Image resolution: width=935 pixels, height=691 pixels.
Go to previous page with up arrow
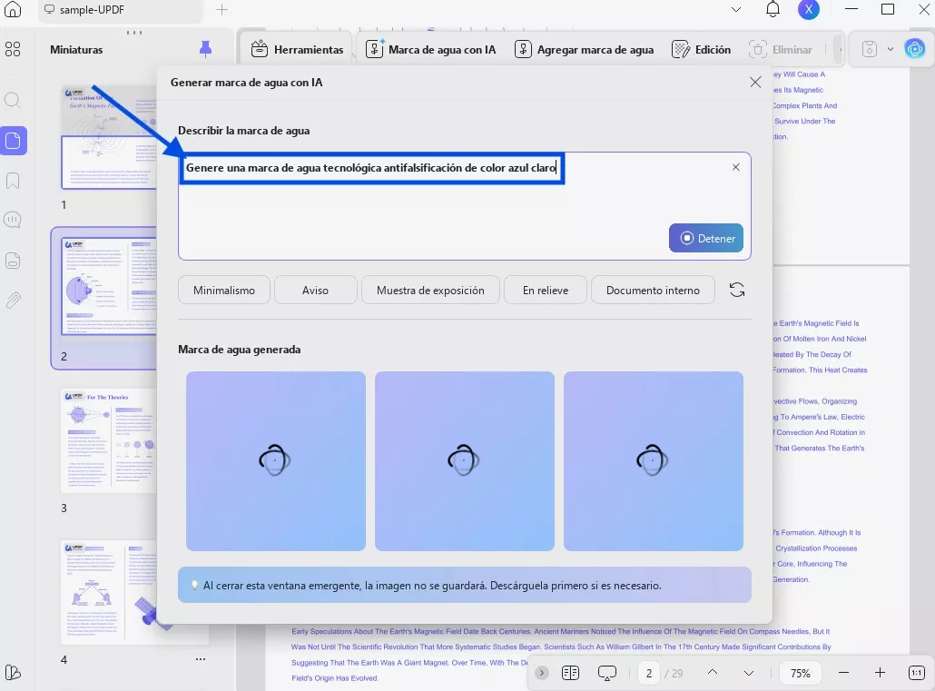click(x=713, y=673)
